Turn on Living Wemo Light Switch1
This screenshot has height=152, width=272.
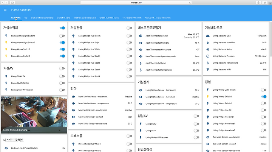click(x=62, y=36)
